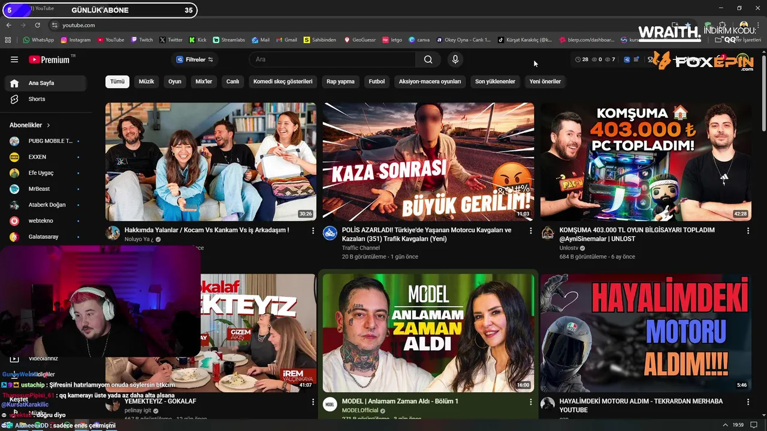The image size is (767, 431).
Task: Select the Rap yapma chip
Action: pos(340,81)
